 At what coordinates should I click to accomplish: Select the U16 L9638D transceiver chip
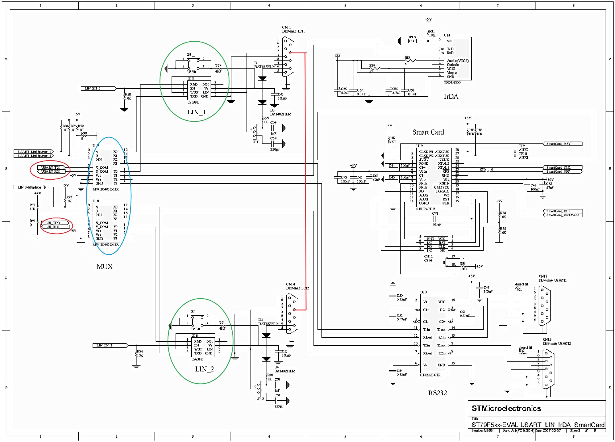pyautogui.click(x=203, y=347)
